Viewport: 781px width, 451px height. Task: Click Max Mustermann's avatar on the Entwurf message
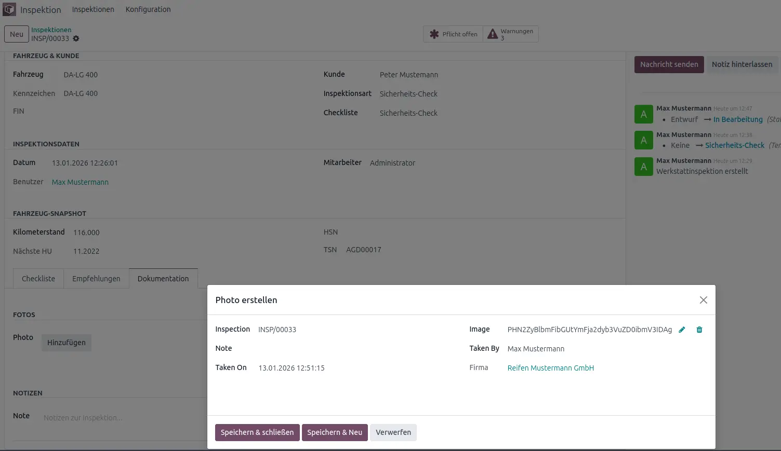643,114
